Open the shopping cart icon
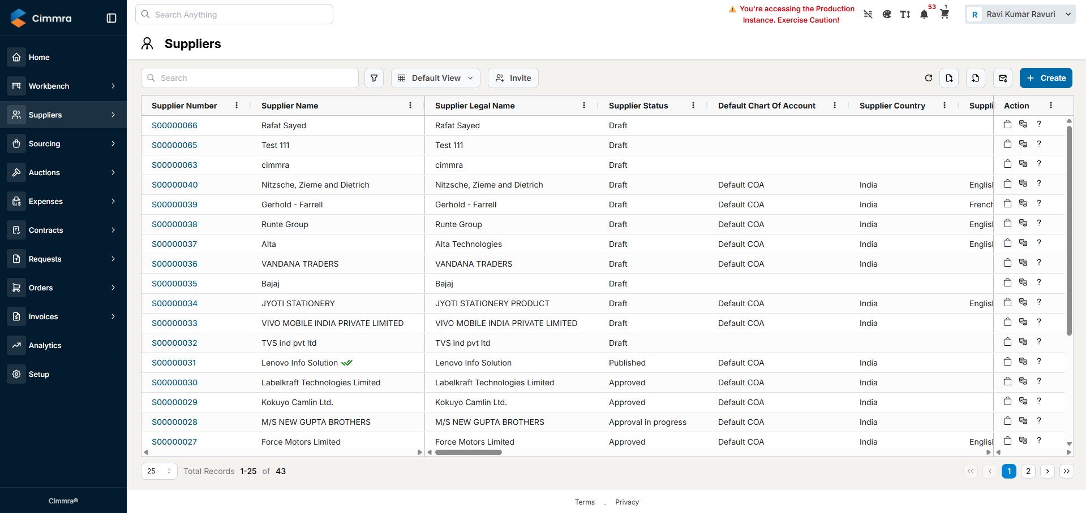Image resolution: width=1086 pixels, height=513 pixels. click(x=945, y=14)
